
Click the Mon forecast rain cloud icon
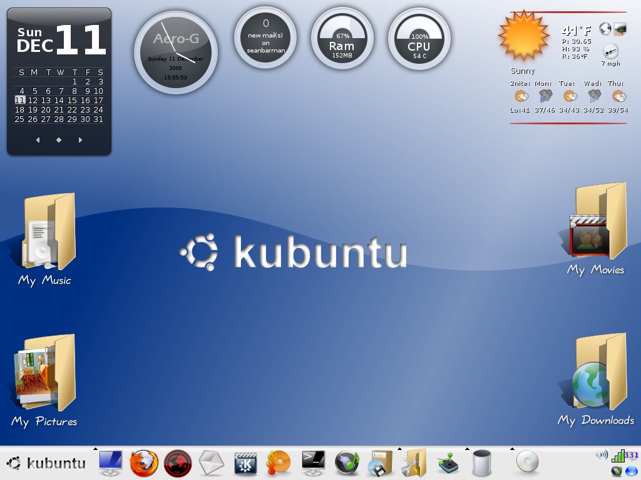click(x=545, y=96)
